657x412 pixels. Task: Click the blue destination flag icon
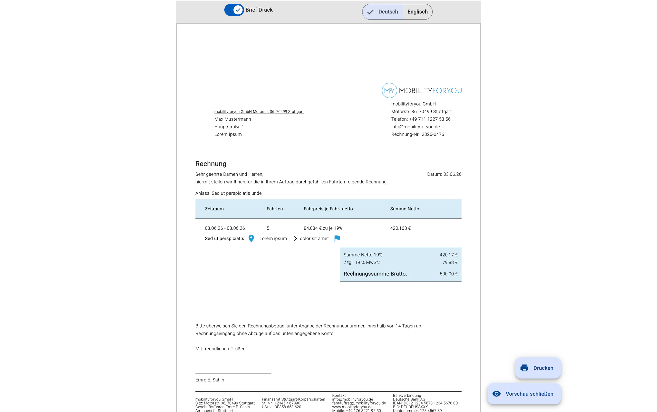click(337, 238)
